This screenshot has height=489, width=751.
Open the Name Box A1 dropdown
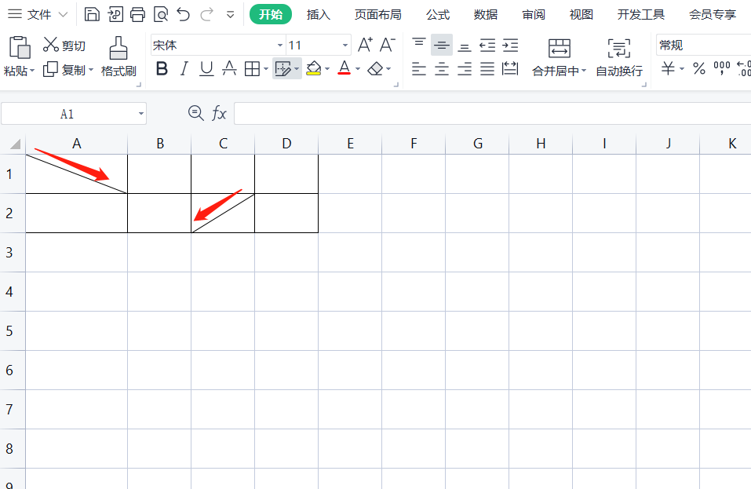point(140,114)
